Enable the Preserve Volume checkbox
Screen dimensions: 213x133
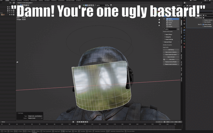coord(203,20)
